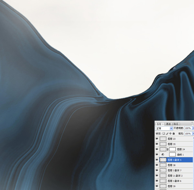Screen dimensions: 194x190
Task: Hide layer 图层 38 via eye icon
Action: point(157,165)
